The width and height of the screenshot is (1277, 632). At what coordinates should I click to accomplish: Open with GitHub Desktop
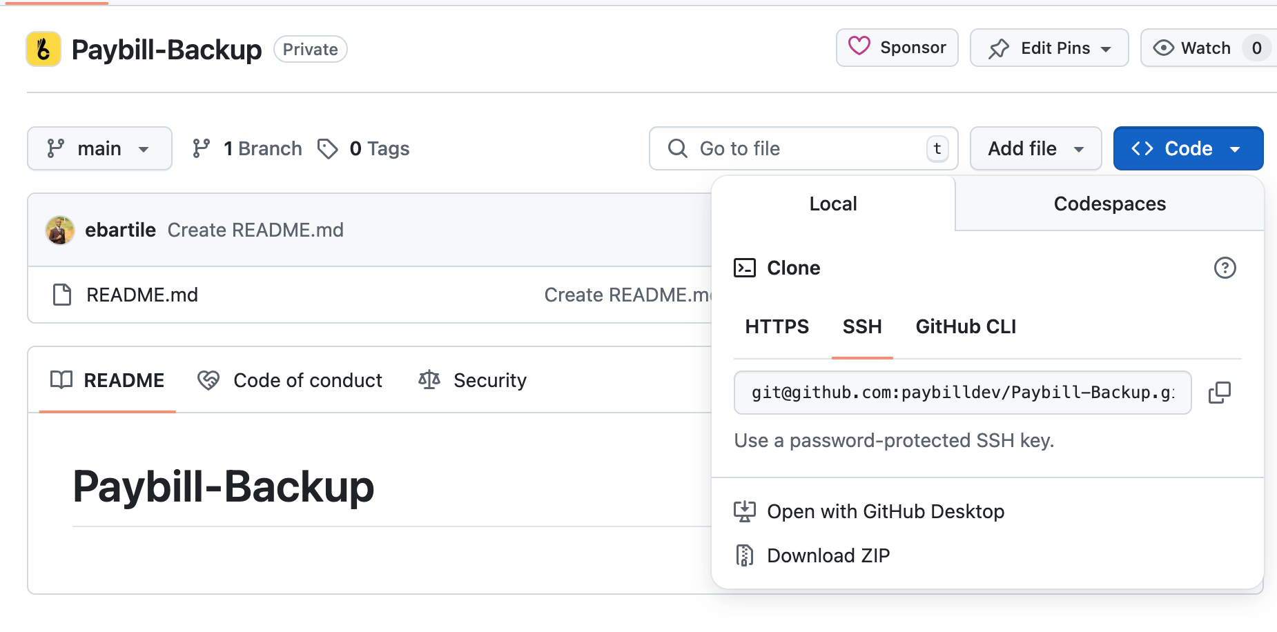pos(886,511)
